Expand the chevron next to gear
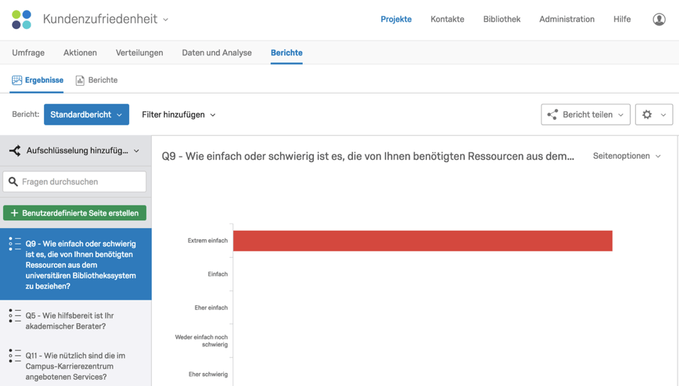679x386 pixels. (x=663, y=115)
